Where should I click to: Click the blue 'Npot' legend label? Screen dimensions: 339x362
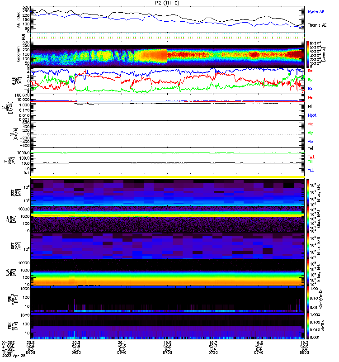[x=312, y=115]
